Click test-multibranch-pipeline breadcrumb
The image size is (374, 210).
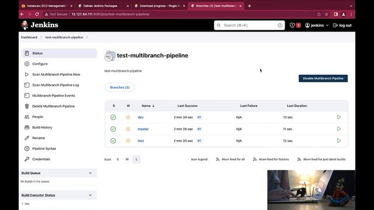click(x=64, y=37)
